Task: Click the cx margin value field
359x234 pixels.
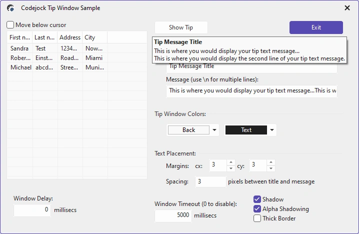Action: tap(218, 165)
